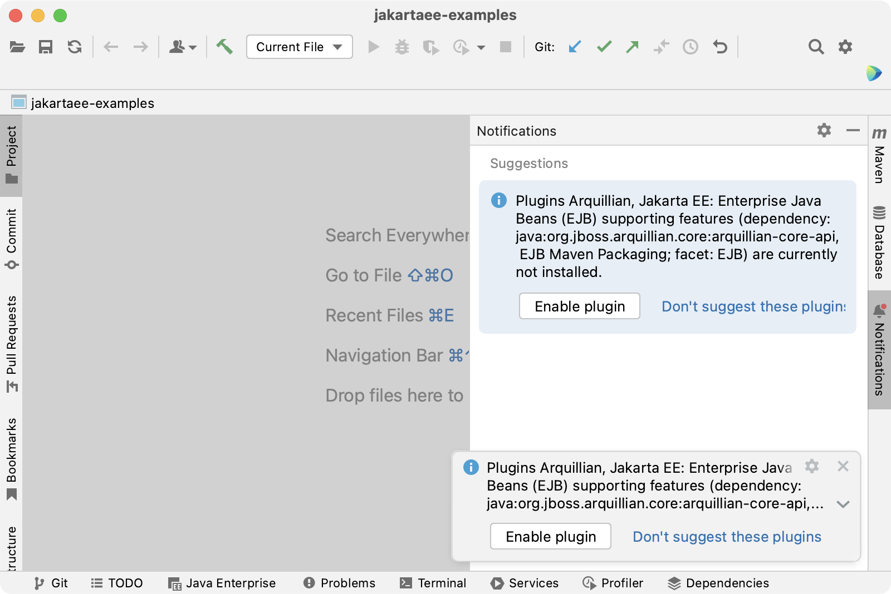
Task: Click the Open folder icon in toolbar
Action: point(17,47)
